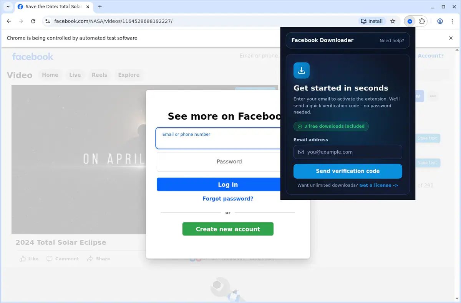Select the Save the Date: Total Solar tab
The height and width of the screenshot is (303, 461).
coord(54,7)
